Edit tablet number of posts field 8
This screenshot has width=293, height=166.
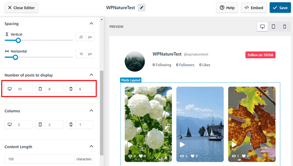[x=54, y=89]
